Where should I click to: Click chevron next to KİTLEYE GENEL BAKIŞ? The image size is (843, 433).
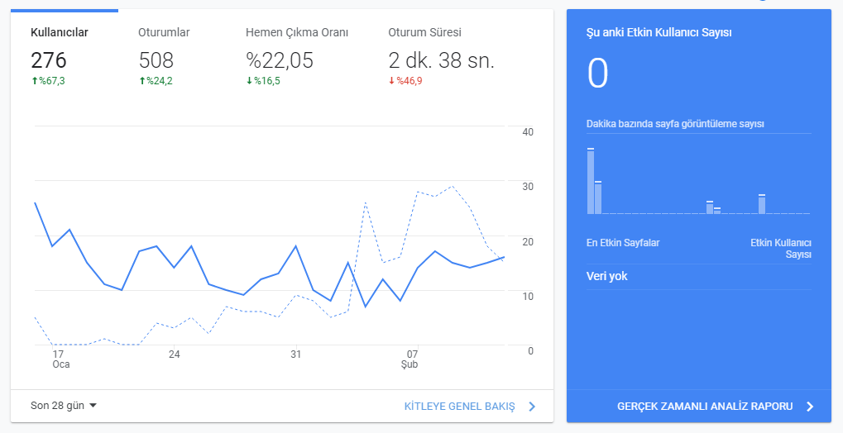pos(532,406)
